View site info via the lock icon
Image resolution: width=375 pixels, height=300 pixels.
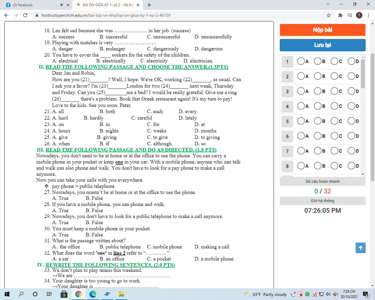coord(37,15)
